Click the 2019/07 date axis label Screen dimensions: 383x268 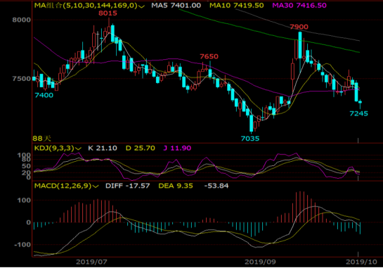91,262
